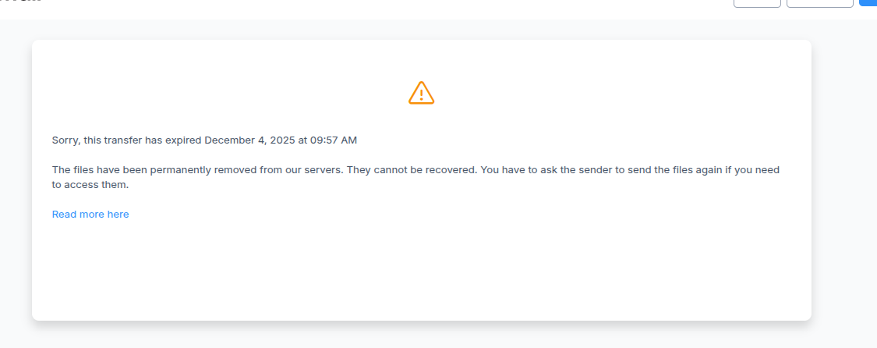This screenshot has height=348, width=877.
Task: Click the blue button at the header's right edge
Action: click(868, 3)
